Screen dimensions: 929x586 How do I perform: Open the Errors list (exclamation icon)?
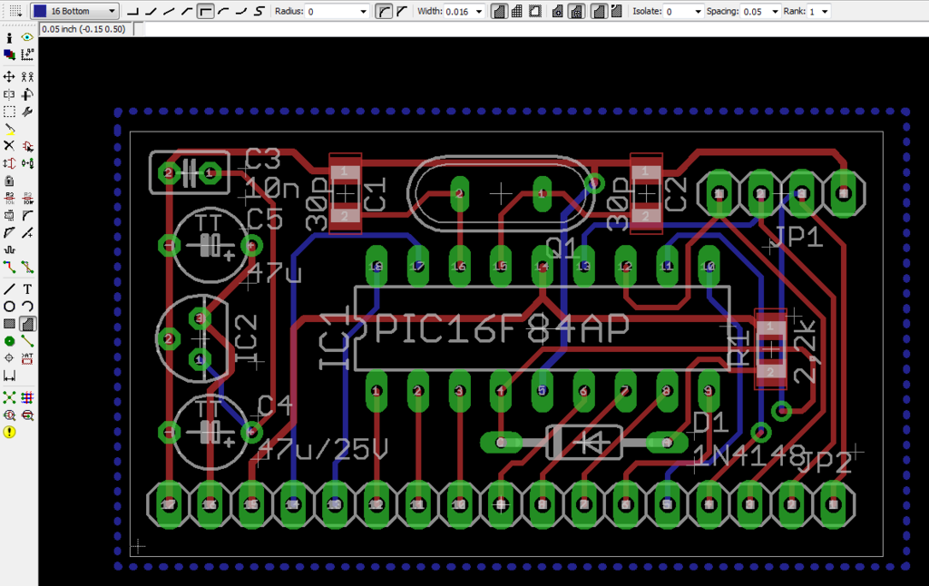pyautogui.click(x=9, y=433)
